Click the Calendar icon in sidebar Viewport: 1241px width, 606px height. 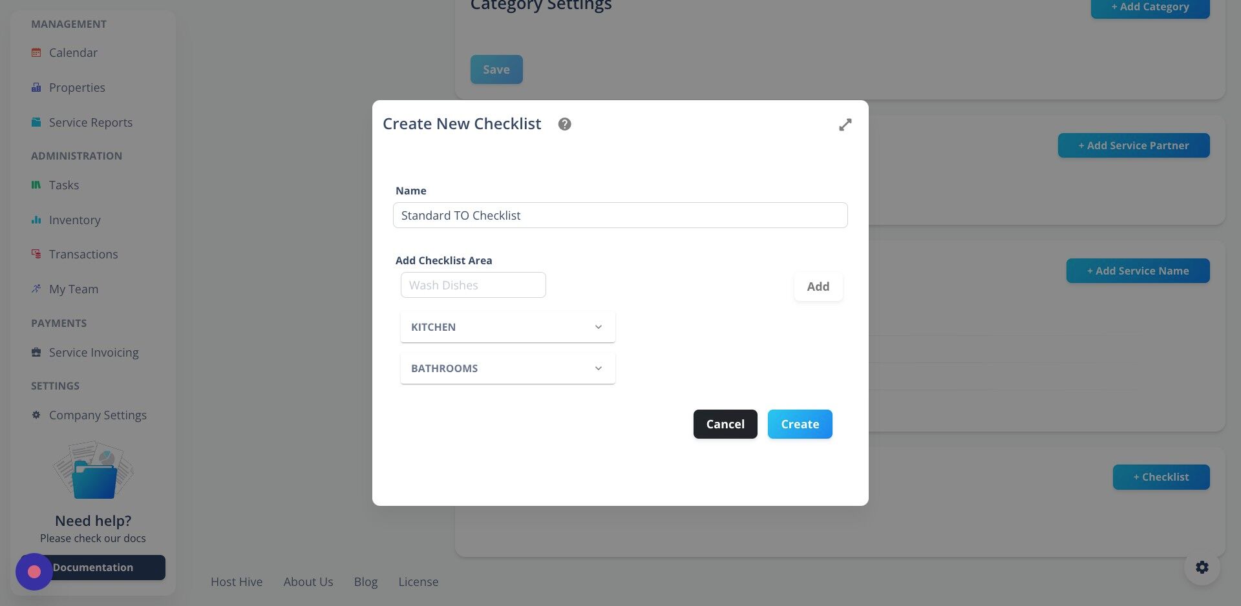(x=36, y=52)
